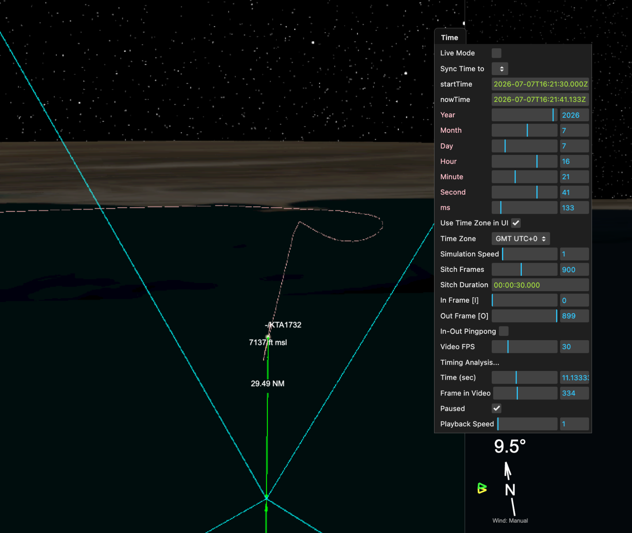This screenshot has height=533, width=632.
Task: Open Timing Analysis...
Action: [470, 362]
